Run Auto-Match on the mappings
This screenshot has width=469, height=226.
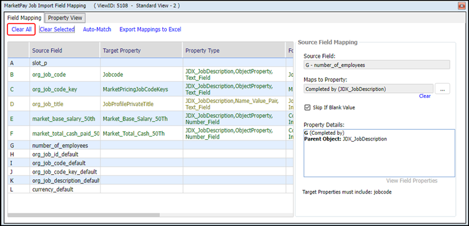pyautogui.click(x=97, y=29)
